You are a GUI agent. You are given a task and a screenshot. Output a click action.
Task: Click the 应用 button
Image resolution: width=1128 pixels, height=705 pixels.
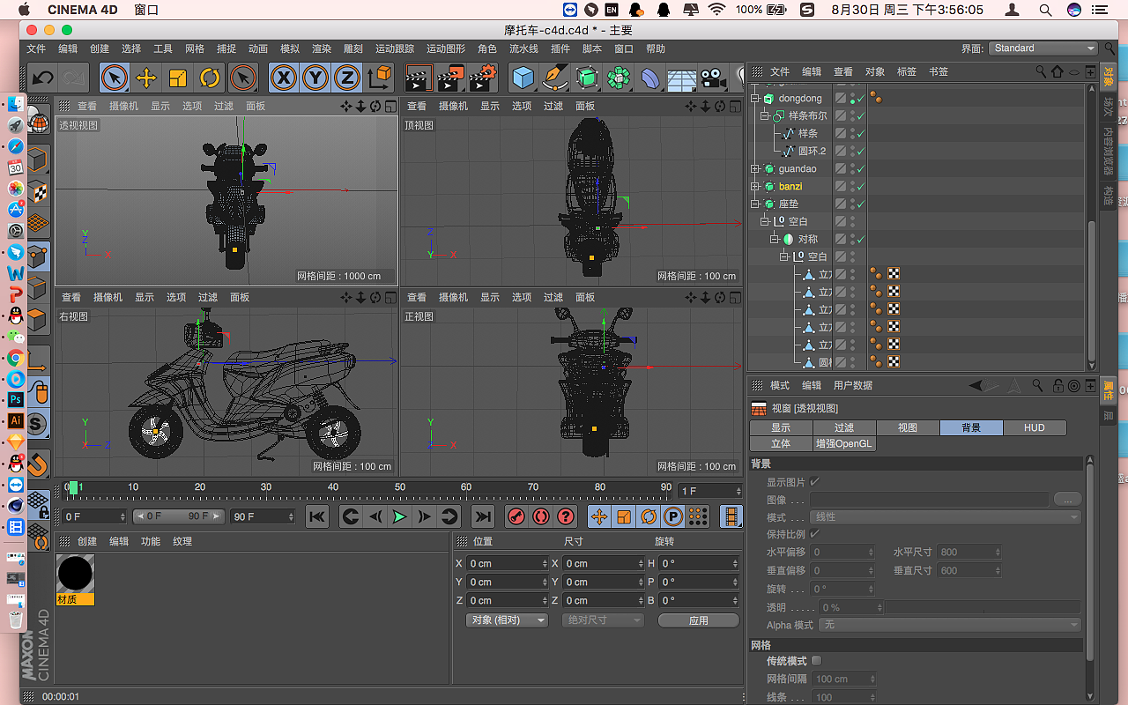click(x=698, y=620)
